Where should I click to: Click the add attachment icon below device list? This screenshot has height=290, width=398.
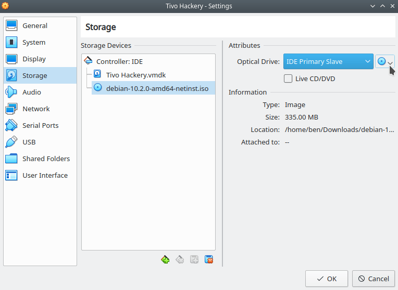click(194, 260)
